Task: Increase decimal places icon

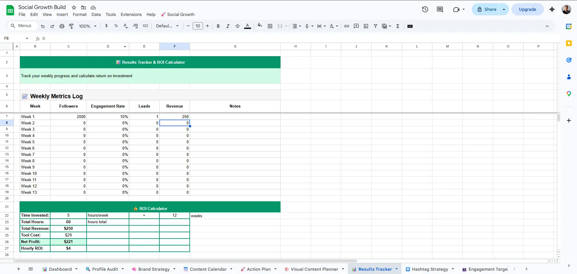Action: point(135,26)
